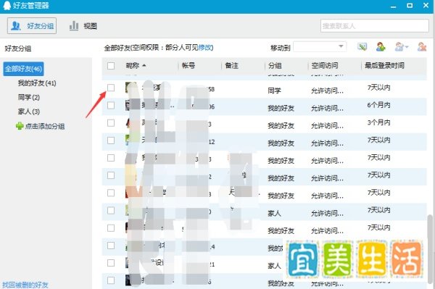This screenshot has width=435, height=289.
Task: Check the box for the 3个月内 friend
Action: click(x=111, y=122)
